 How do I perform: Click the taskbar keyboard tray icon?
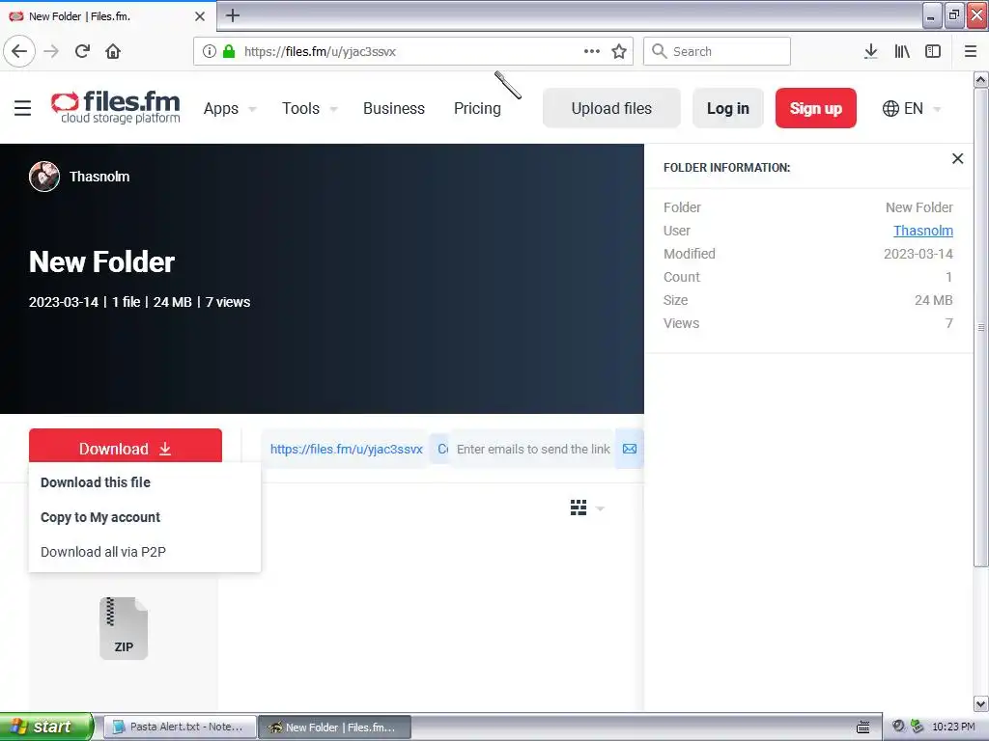click(862, 727)
